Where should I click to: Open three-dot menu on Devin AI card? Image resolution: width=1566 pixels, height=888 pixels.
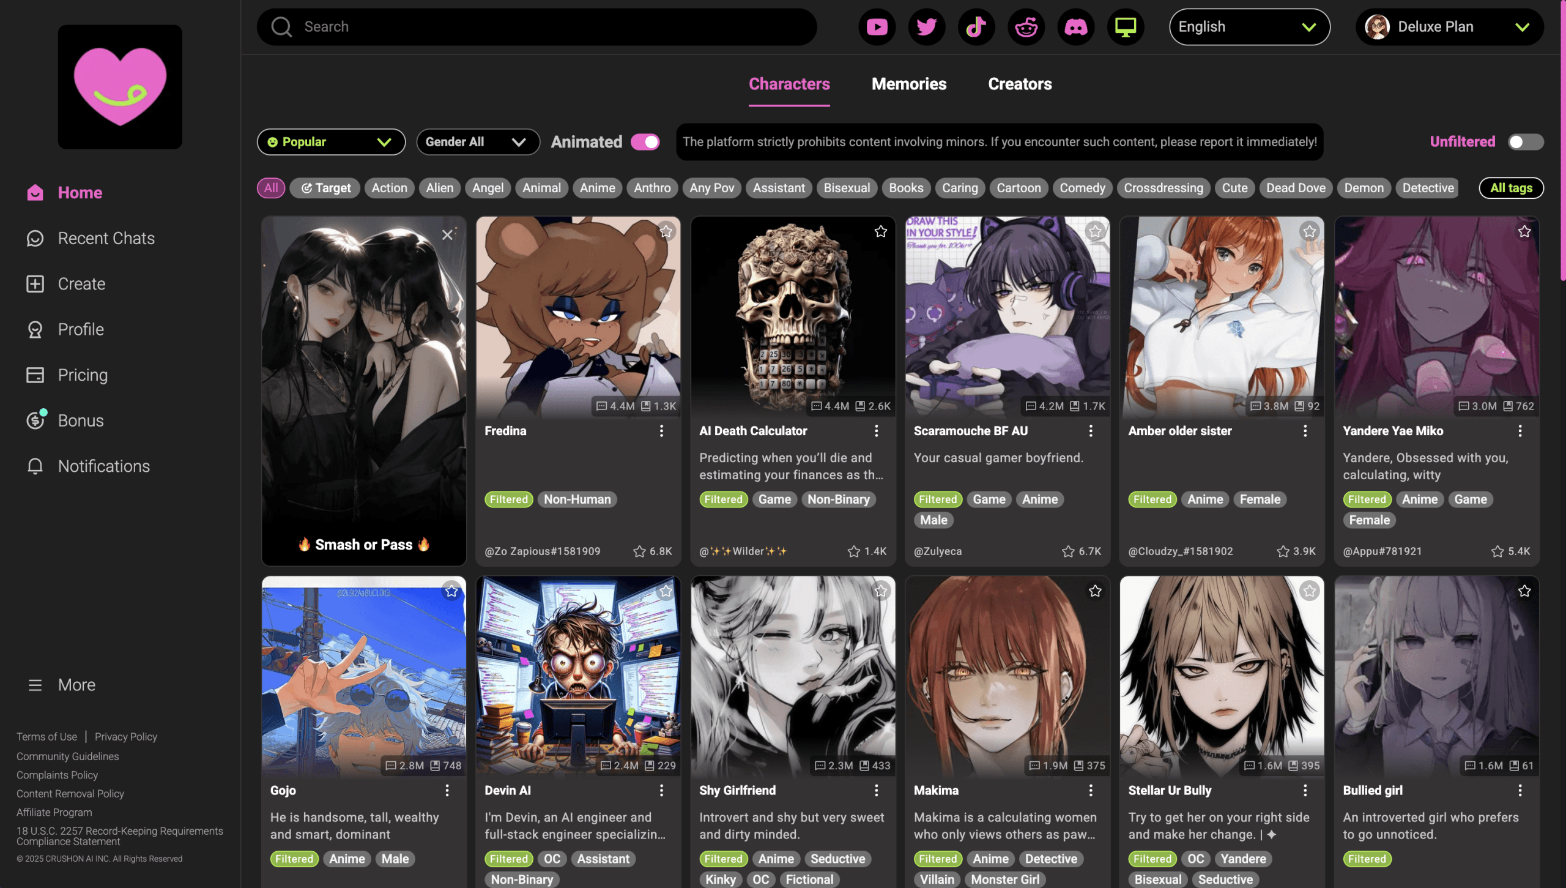661,790
